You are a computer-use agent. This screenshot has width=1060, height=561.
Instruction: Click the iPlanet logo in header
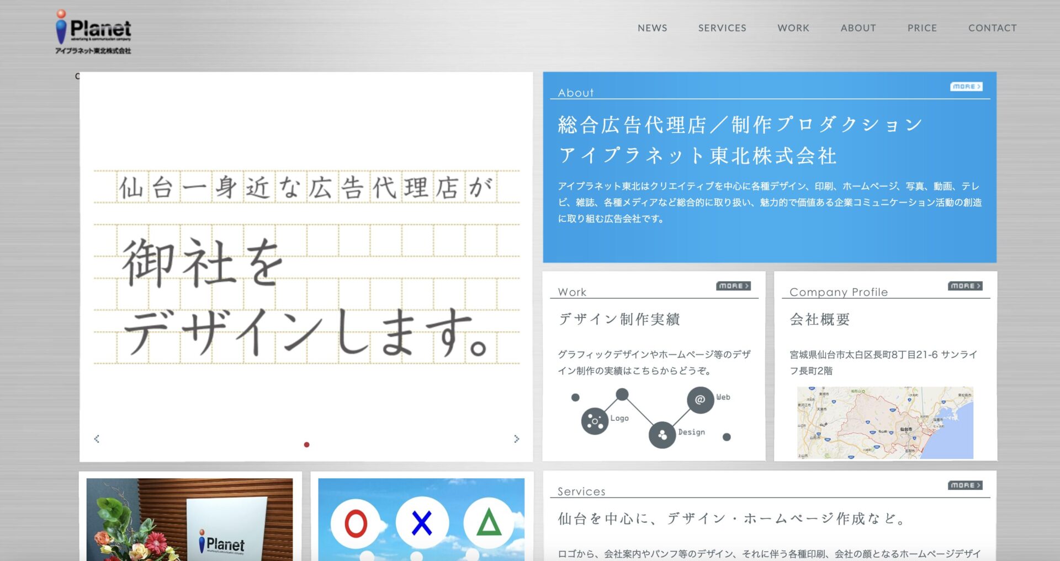(93, 31)
